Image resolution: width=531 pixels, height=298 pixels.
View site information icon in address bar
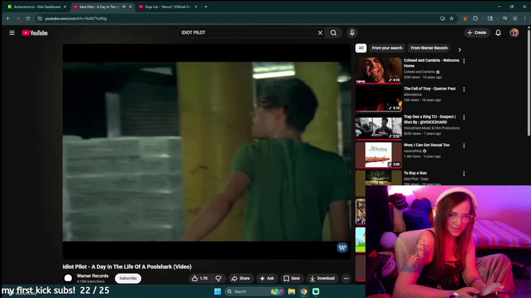pyautogui.click(x=39, y=18)
